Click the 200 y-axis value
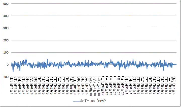This screenshot has height=107, width=181. click(6, 40)
